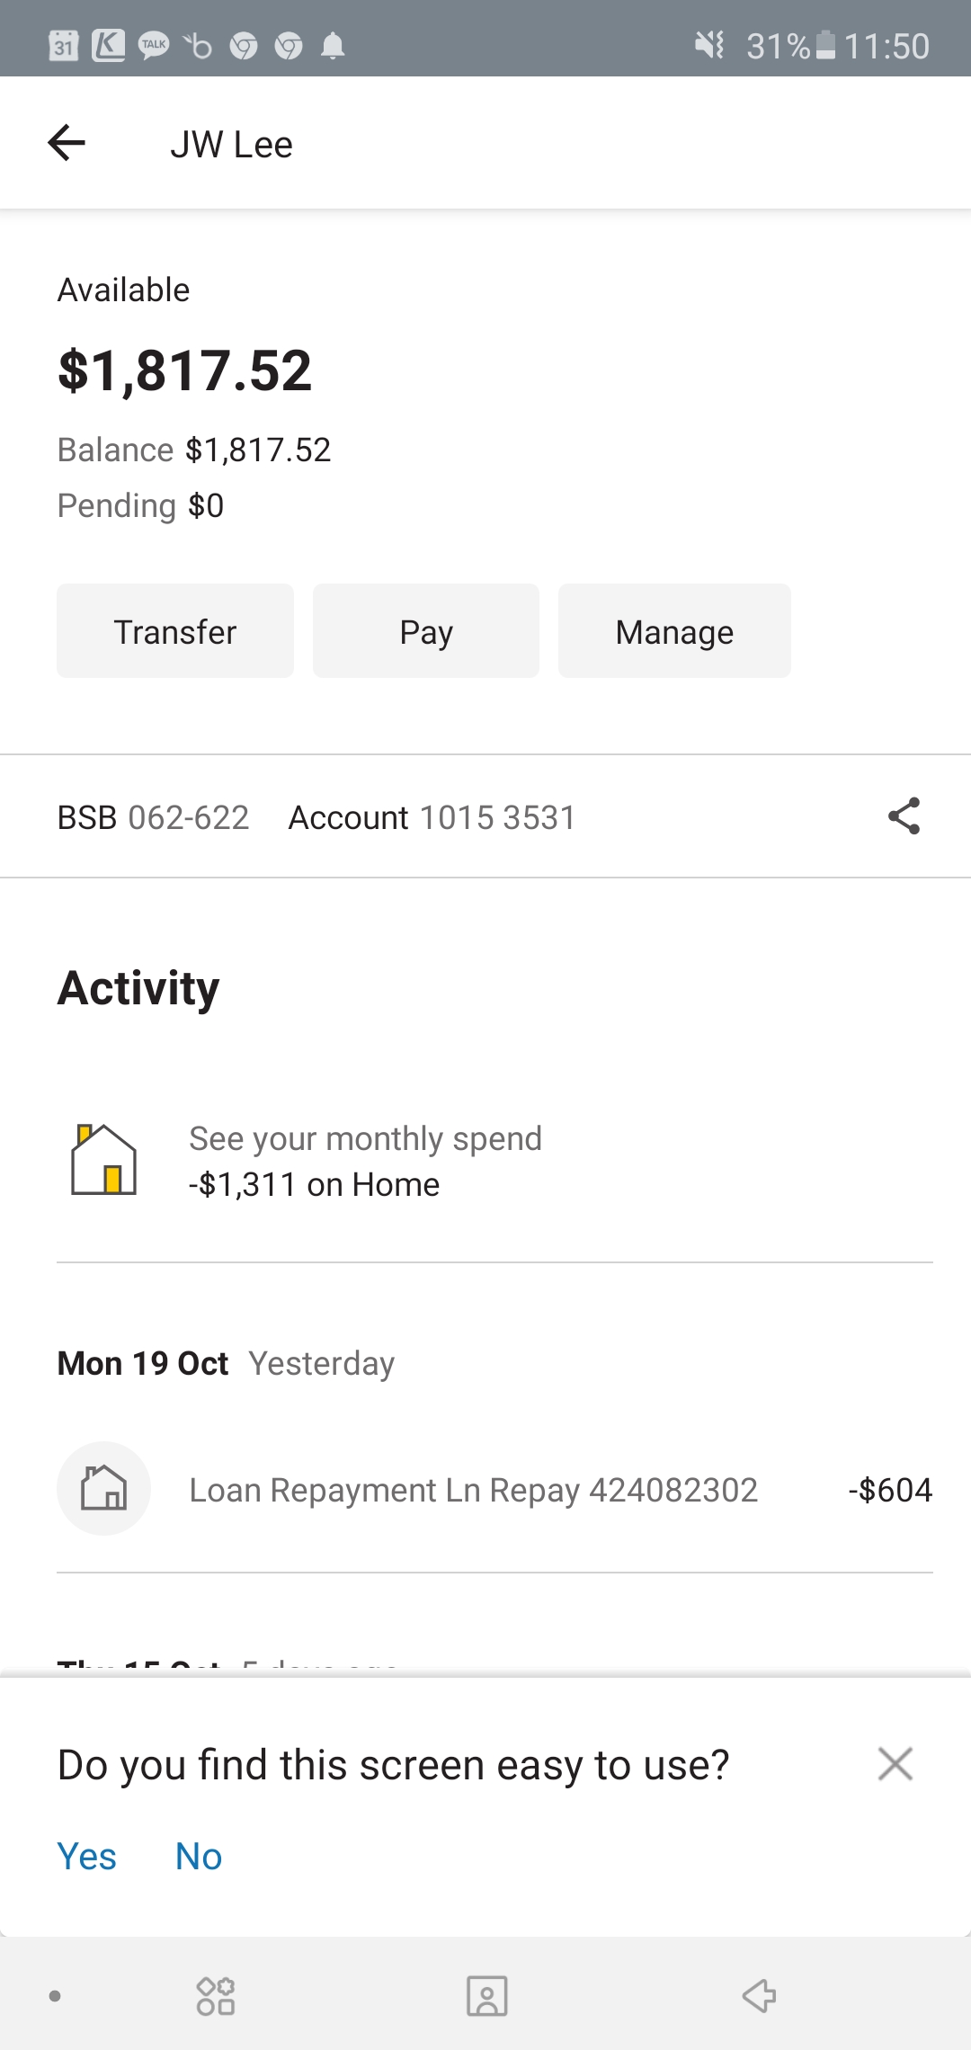The height and width of the screenshot is (2050, 971).
Task: Open the Manage button
Action: pos(674,631)
